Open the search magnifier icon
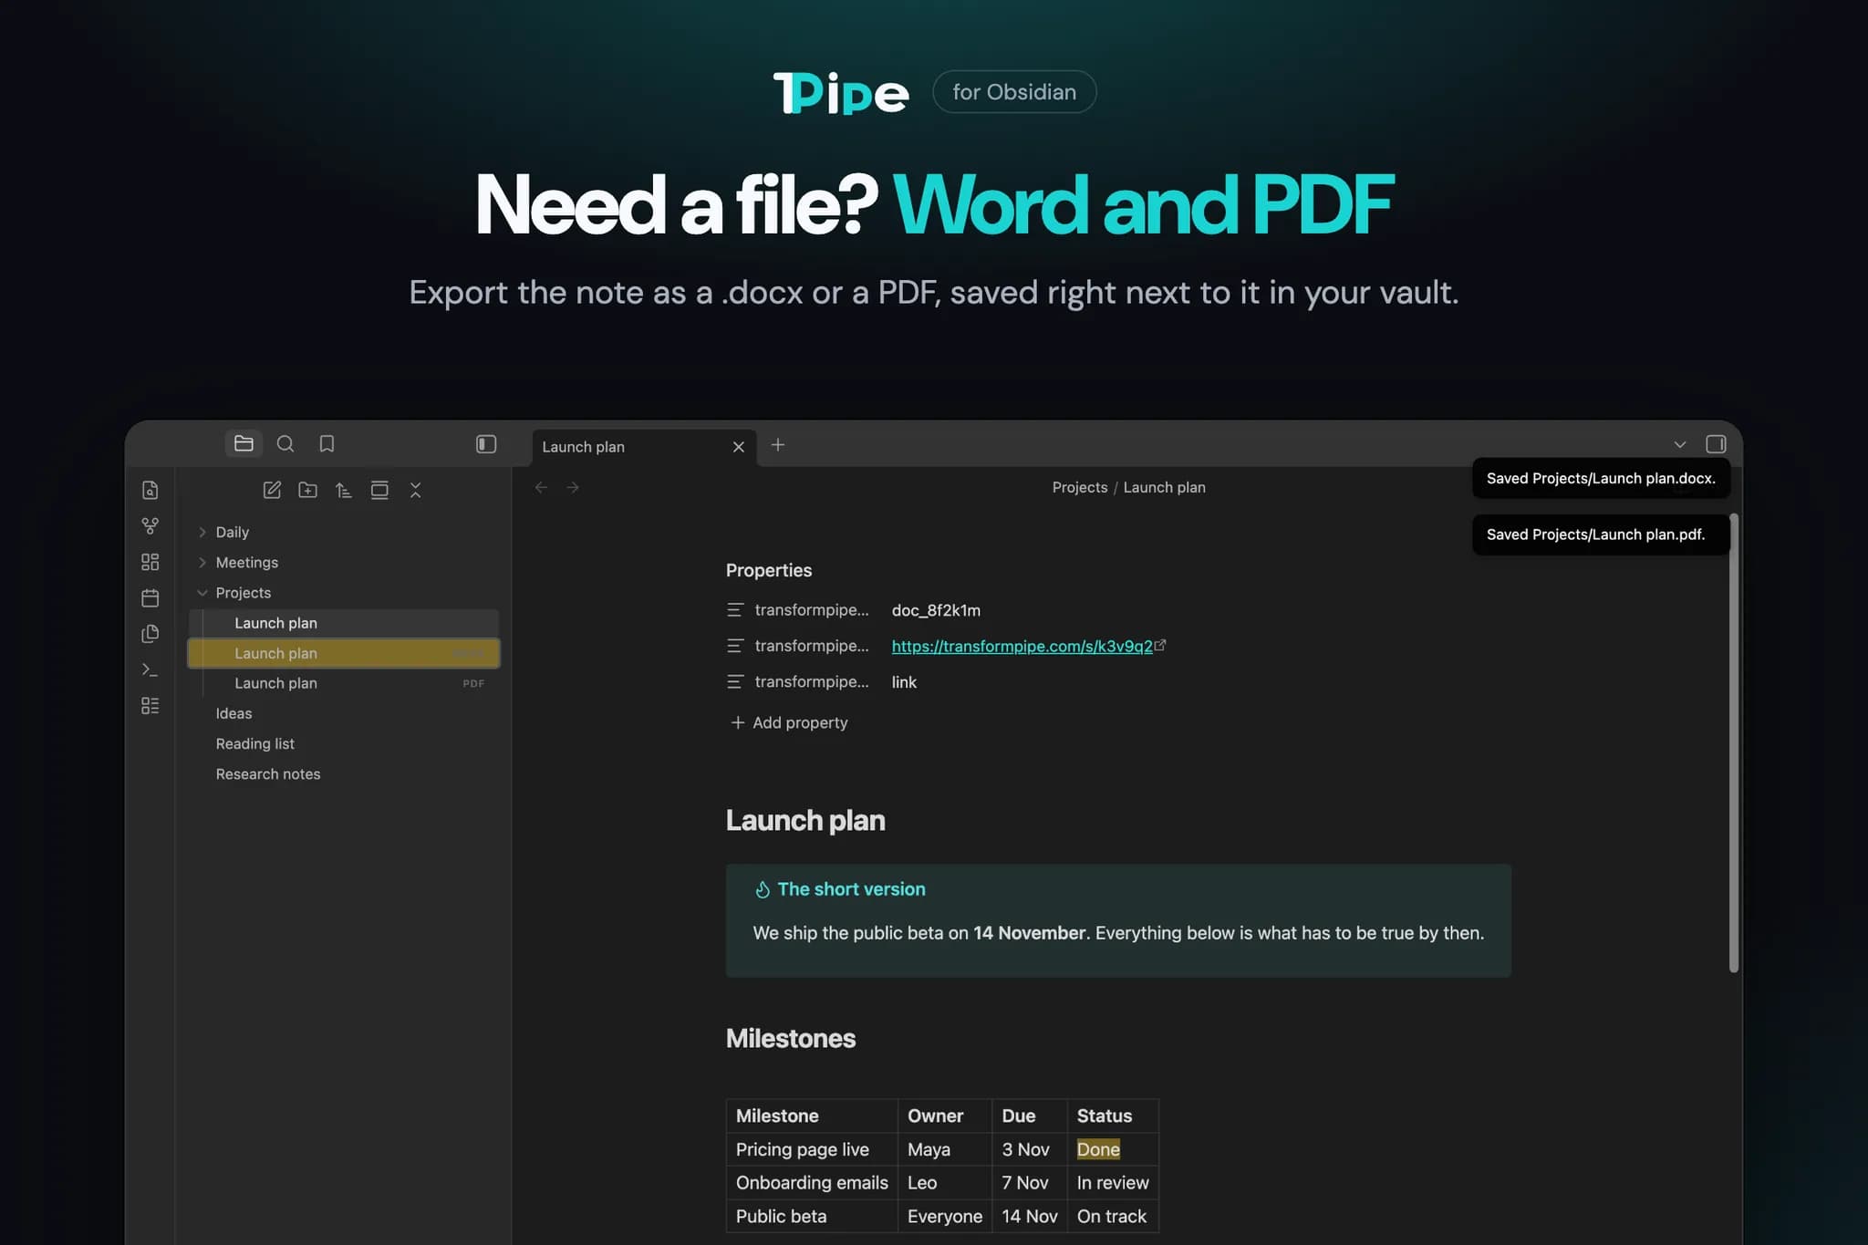Viewport: 1868px width, 1245px height. click(x=285, y=444)
